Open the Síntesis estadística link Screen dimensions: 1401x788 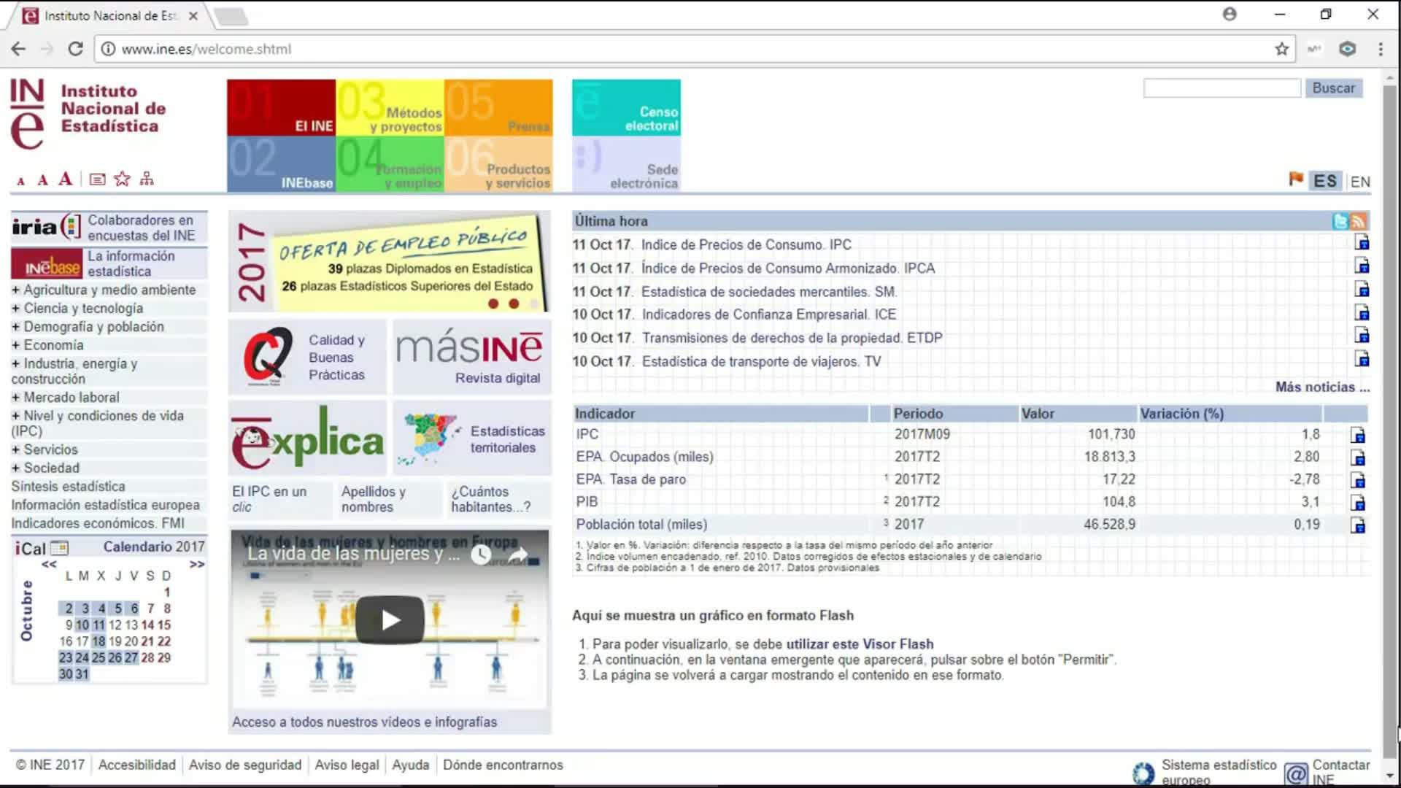(x=68, y=486)
